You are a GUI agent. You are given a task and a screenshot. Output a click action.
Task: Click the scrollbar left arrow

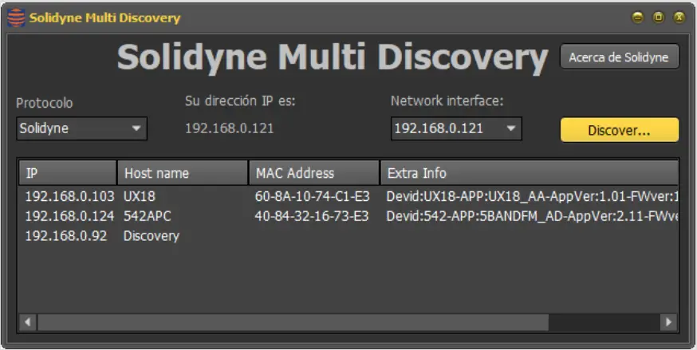click(x=28, y=322)
